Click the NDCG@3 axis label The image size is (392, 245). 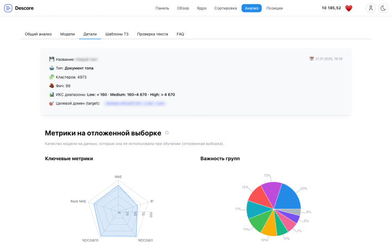click(145, 240)
